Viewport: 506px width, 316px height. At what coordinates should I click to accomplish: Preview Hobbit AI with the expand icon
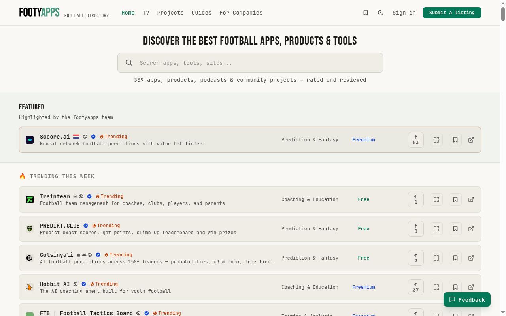click(436, 287)
